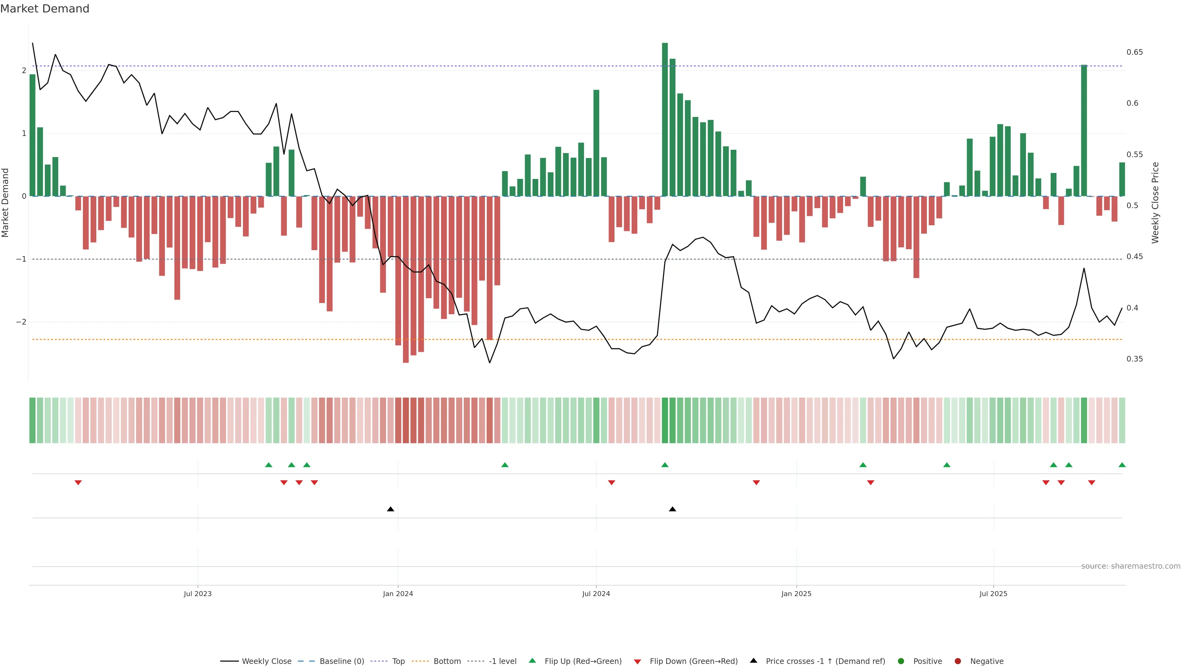Image resolution: width=1196 pixels, height=672 pixels.
Task: Click the last green flip-up triangle at far right
Action: coord(1122,465)
